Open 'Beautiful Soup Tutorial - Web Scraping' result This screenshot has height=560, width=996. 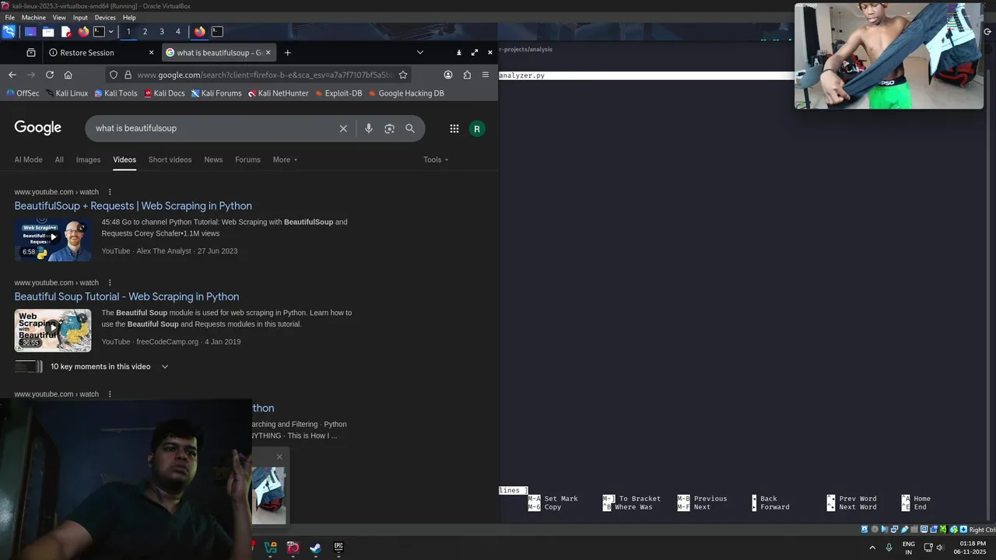tap(127, 296)
